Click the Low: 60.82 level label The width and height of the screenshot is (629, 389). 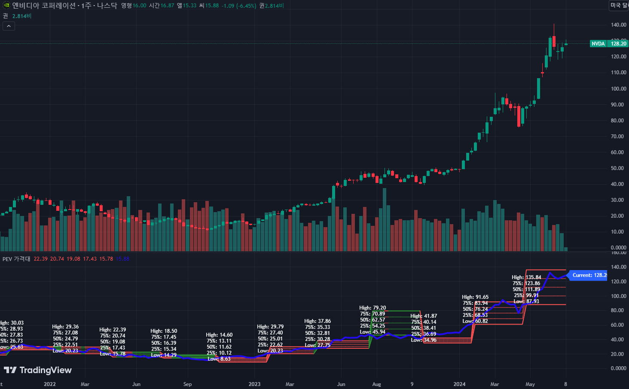click(475, 321)
